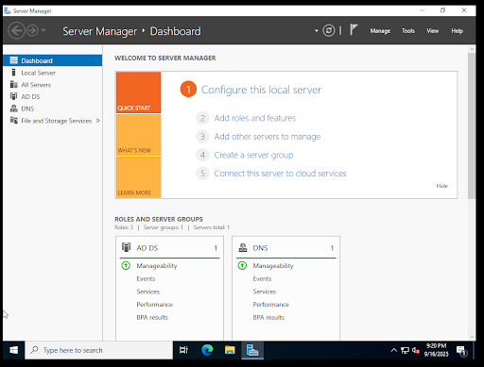
Task: Click the File and Storage Services icon
Action: click(x=13, y=120)
